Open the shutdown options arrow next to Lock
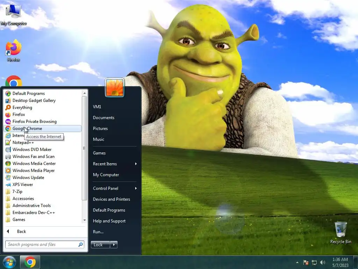Viewport: 358px width, 269px height. pos(114,245)
